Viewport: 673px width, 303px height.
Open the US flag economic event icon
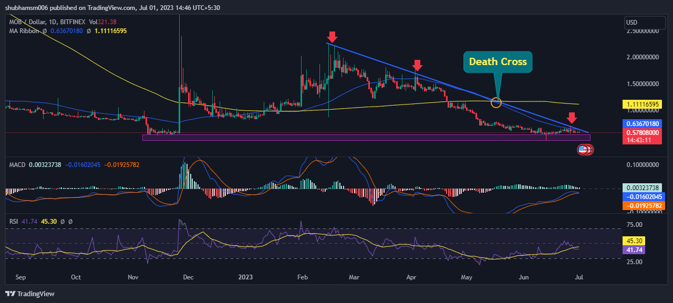[582, 150]
